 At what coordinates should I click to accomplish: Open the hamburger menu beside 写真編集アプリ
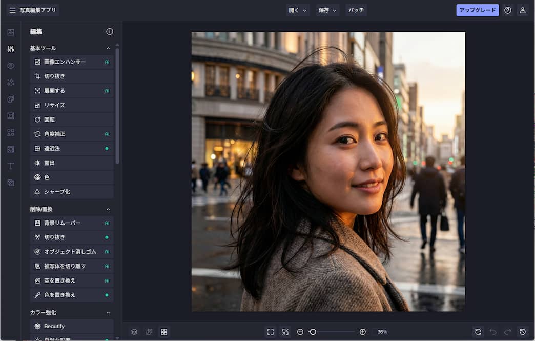click(12, 10)
